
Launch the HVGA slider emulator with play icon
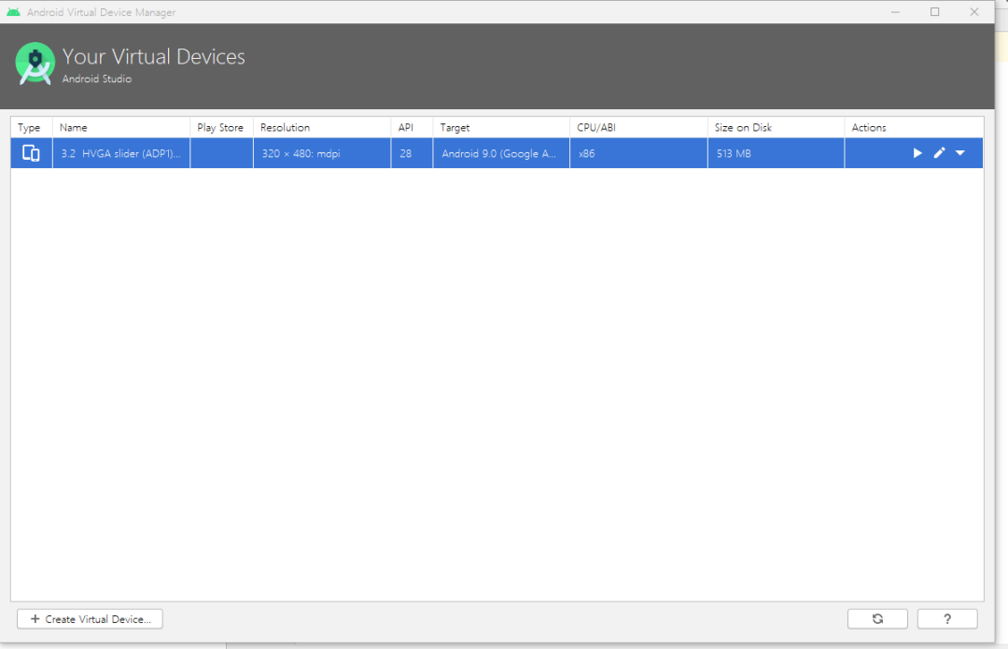(x=917, y=153)
